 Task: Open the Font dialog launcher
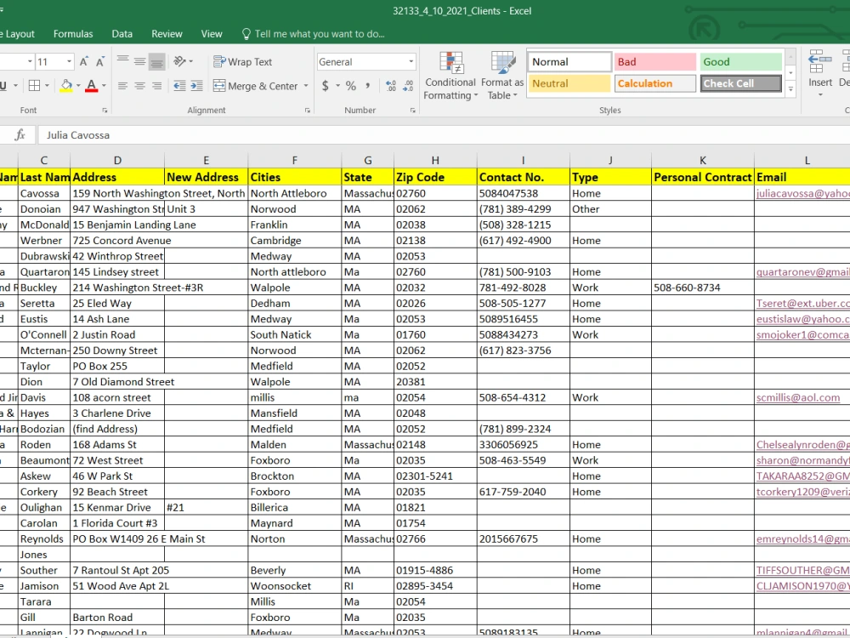(105, 110)
